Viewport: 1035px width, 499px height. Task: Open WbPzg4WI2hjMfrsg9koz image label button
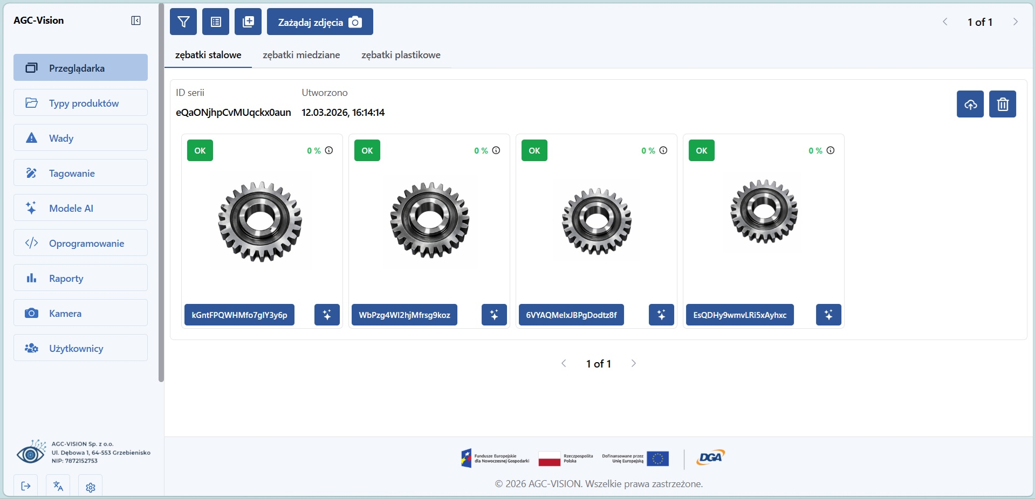tap(404, 315)
